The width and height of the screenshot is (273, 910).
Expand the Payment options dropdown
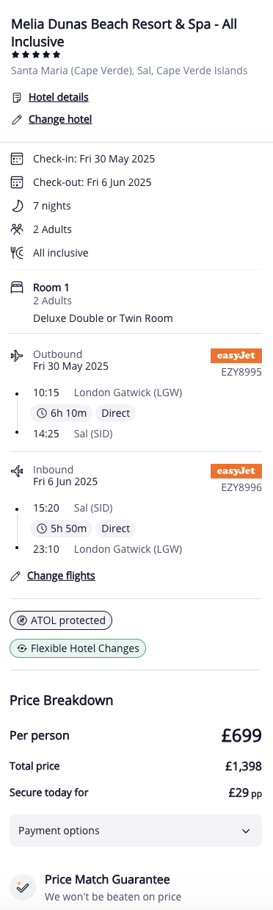pyautogui.click(x=136, y=831)
